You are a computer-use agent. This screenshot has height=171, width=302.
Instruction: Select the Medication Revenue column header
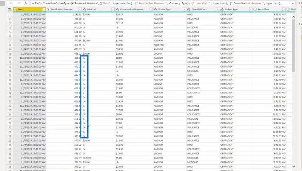tap(64, 9)
